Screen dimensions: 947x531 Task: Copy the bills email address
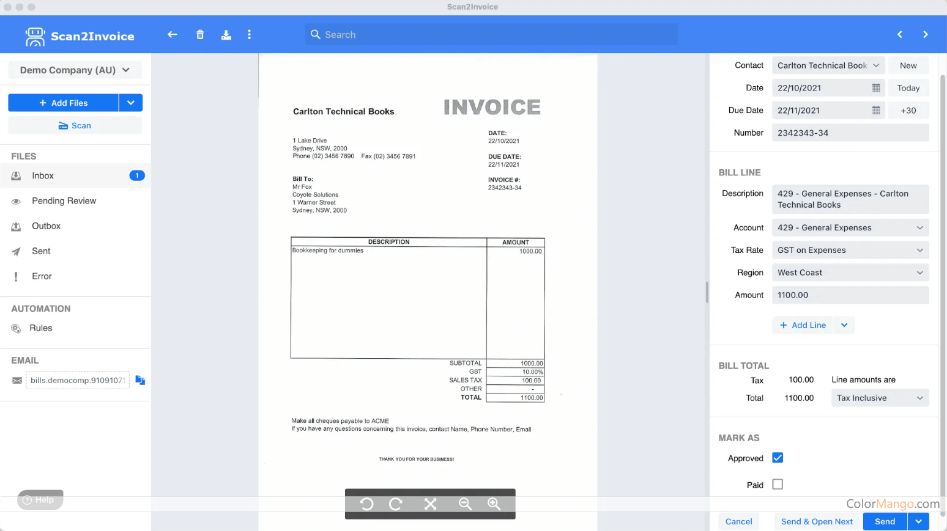coord(140,380)
